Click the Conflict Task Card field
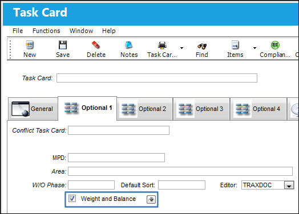 pos(119,130)
